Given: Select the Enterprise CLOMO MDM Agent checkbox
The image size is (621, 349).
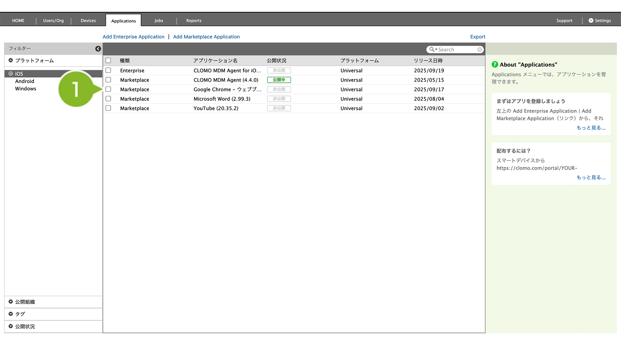Looking at the screenshot, I should (x=108, y=70).
